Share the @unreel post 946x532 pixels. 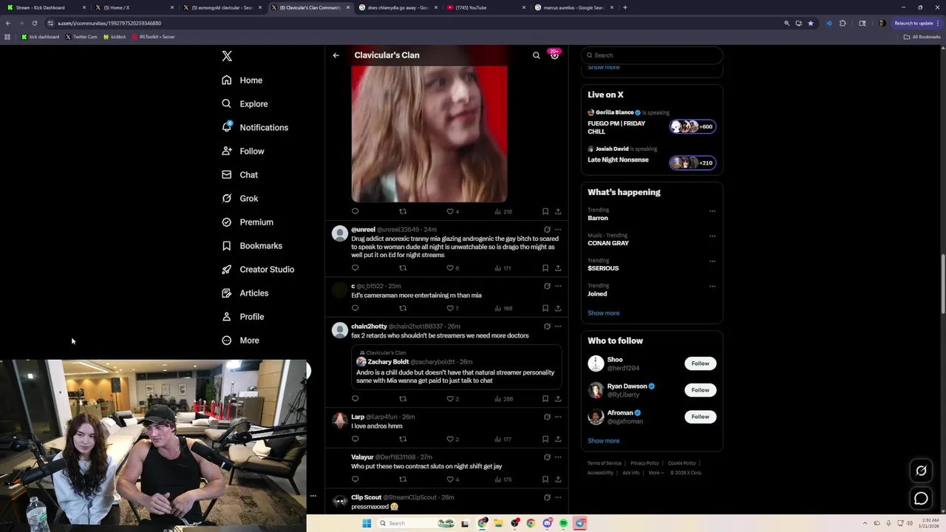coord(558,268)
